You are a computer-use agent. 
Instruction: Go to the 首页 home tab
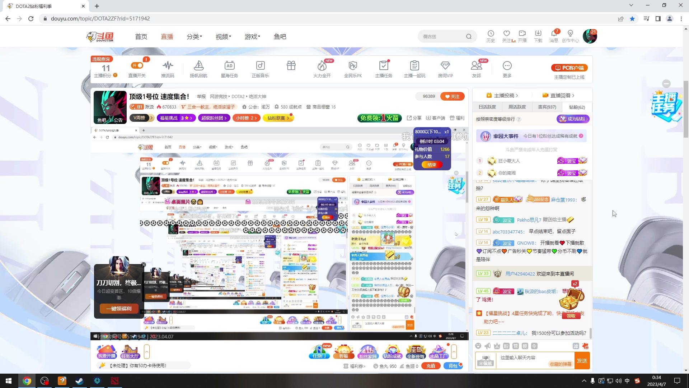(x=141, y=37)
